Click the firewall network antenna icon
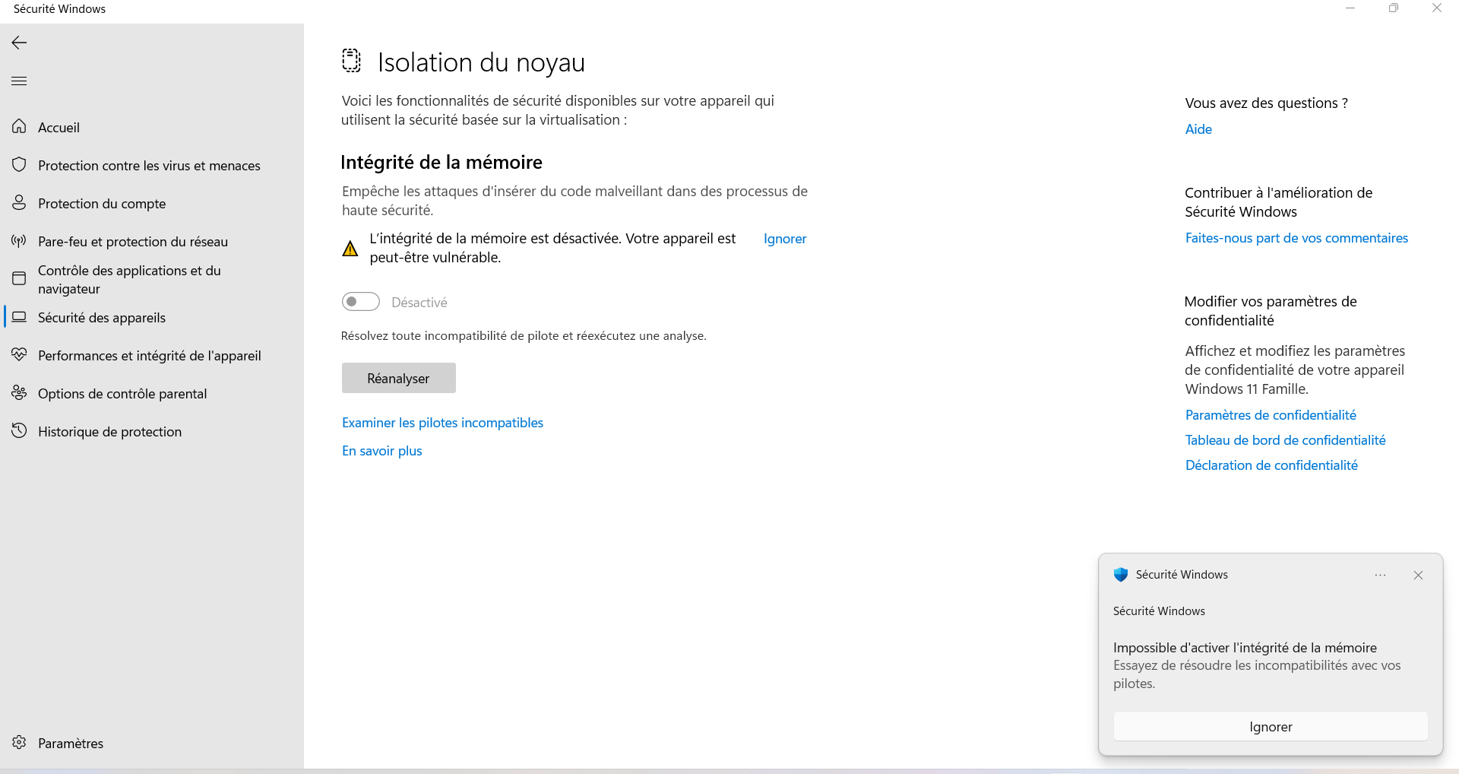Image resolution: width=1459 pixels, height=774 pixels. click(19, 241)
